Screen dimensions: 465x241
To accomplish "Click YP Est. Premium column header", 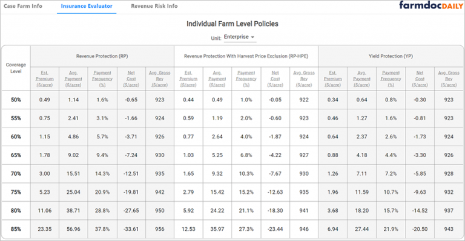I will (333, 79).
